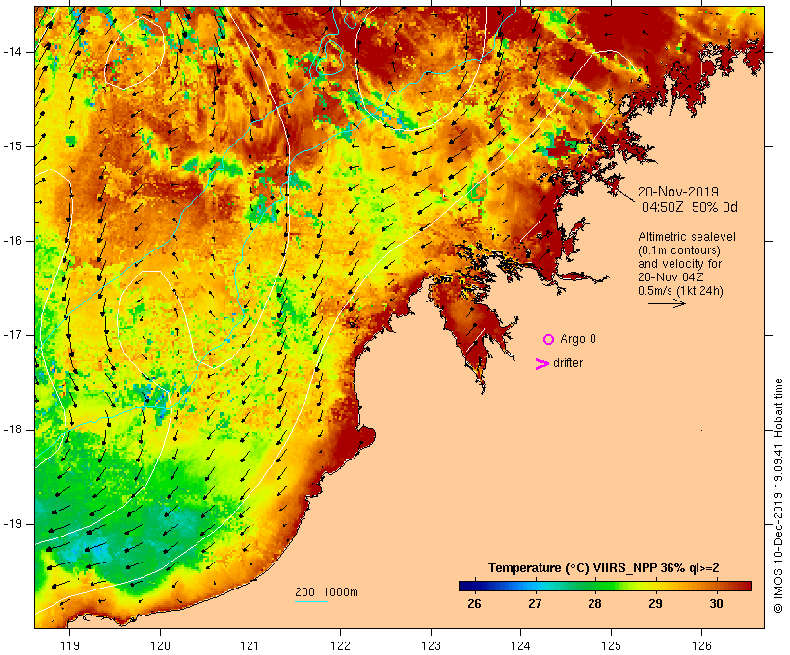Click the 0.5m/s velocity scale arrow

(x=667, y=303)
